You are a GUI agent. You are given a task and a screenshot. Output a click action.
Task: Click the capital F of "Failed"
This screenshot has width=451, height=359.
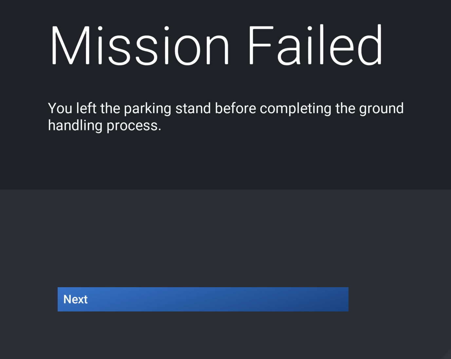pyautogui.click(x=261, y=46)
